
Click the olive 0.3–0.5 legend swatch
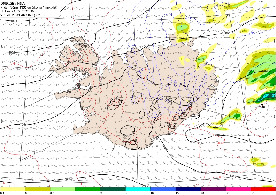pyautogui.click(x=38, y=189)
